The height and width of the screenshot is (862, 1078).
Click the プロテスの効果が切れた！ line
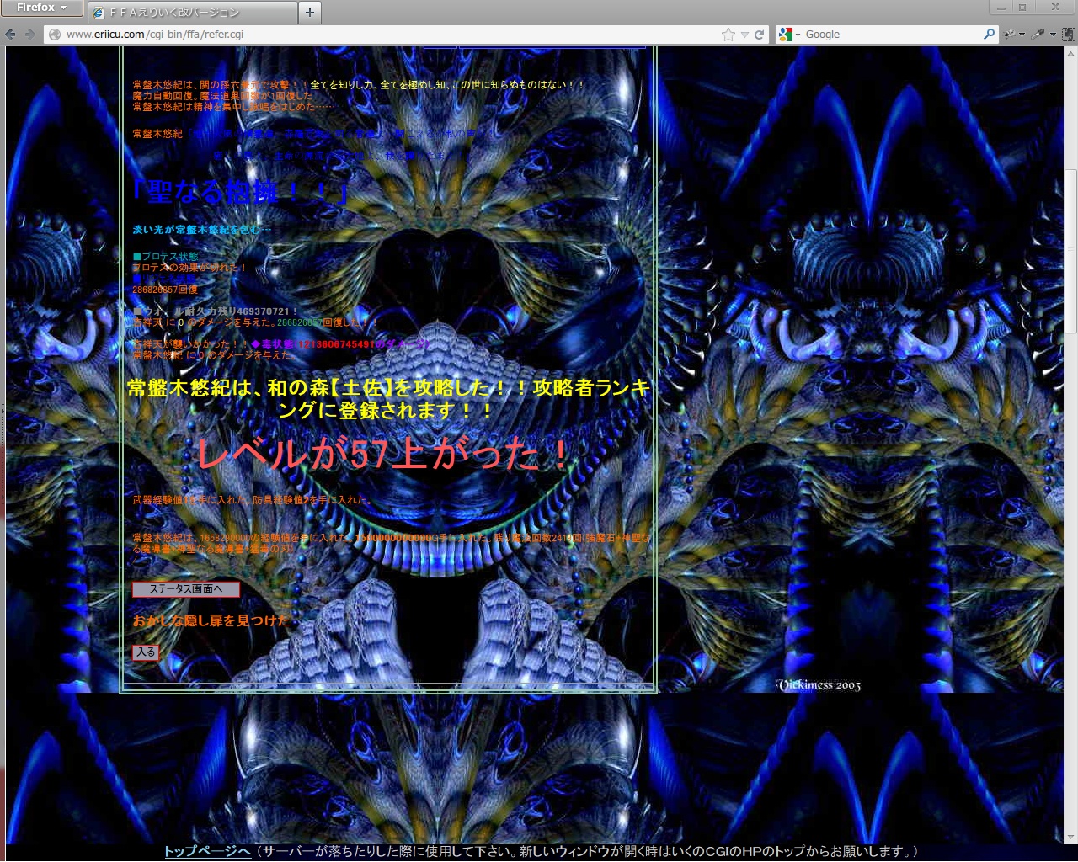[189, 268]
